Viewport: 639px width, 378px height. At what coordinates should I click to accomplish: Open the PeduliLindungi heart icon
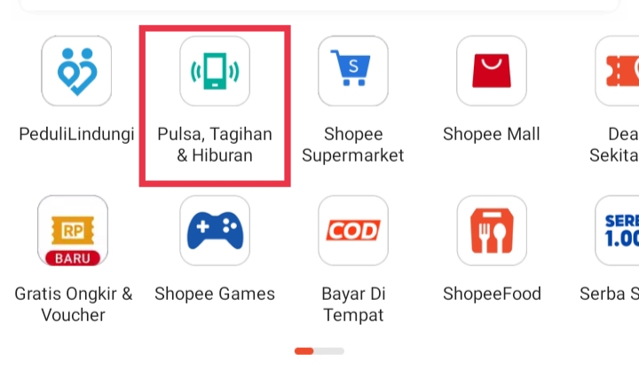[x=76, y=71]
